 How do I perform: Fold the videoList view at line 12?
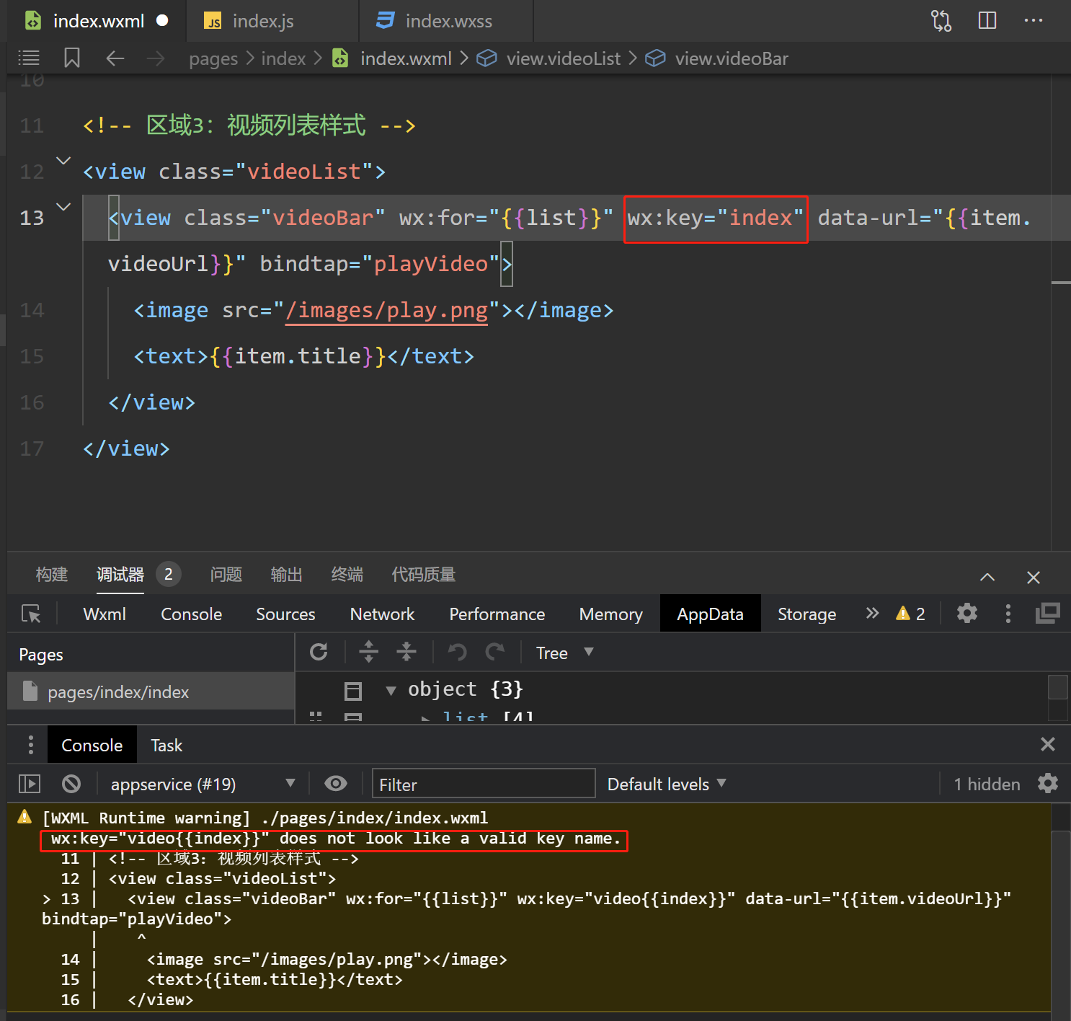click(x=63, y=161)
